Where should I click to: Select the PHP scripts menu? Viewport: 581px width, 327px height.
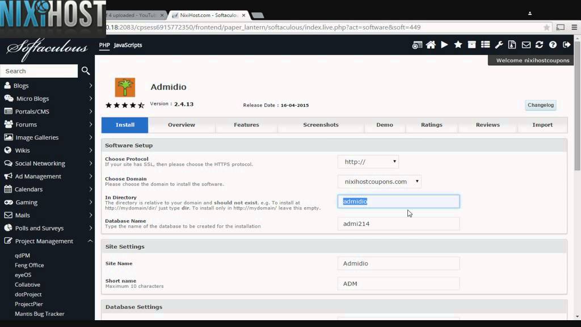coord(104,45)
